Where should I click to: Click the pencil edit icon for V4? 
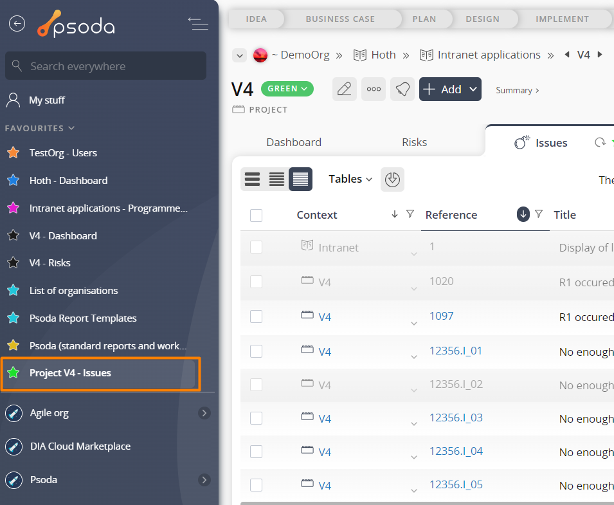(x=344, y=89)
